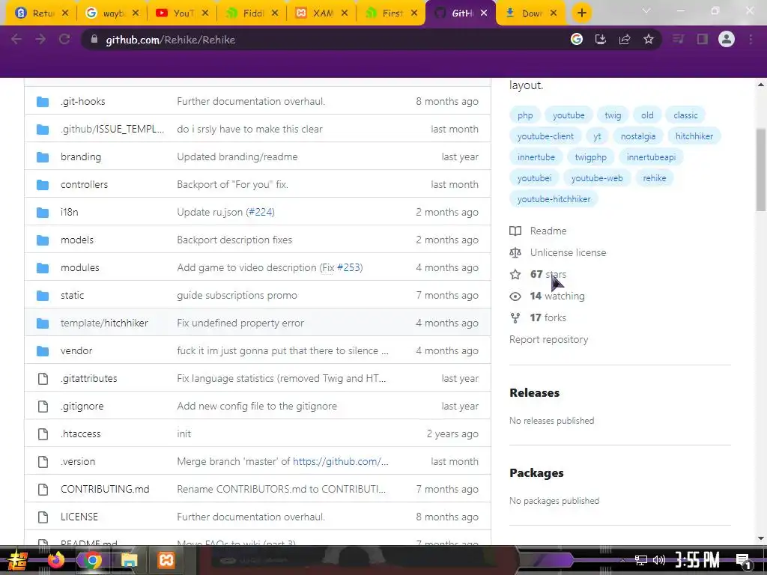Bookmark this page with the star icon

(x=649, y=39)
